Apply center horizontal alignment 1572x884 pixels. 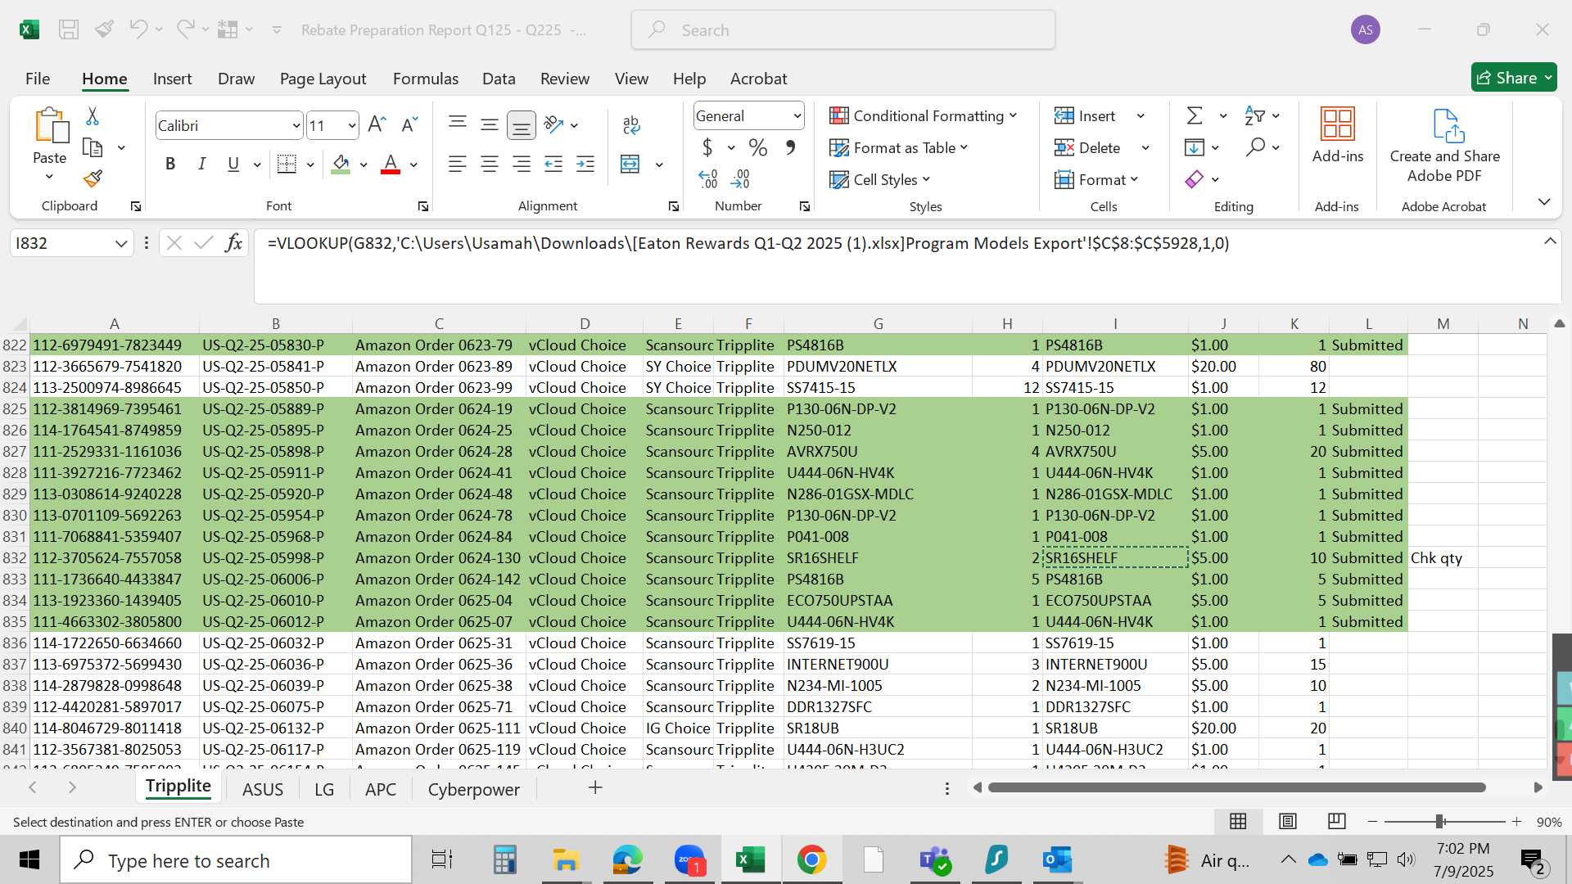coord(490,165)
